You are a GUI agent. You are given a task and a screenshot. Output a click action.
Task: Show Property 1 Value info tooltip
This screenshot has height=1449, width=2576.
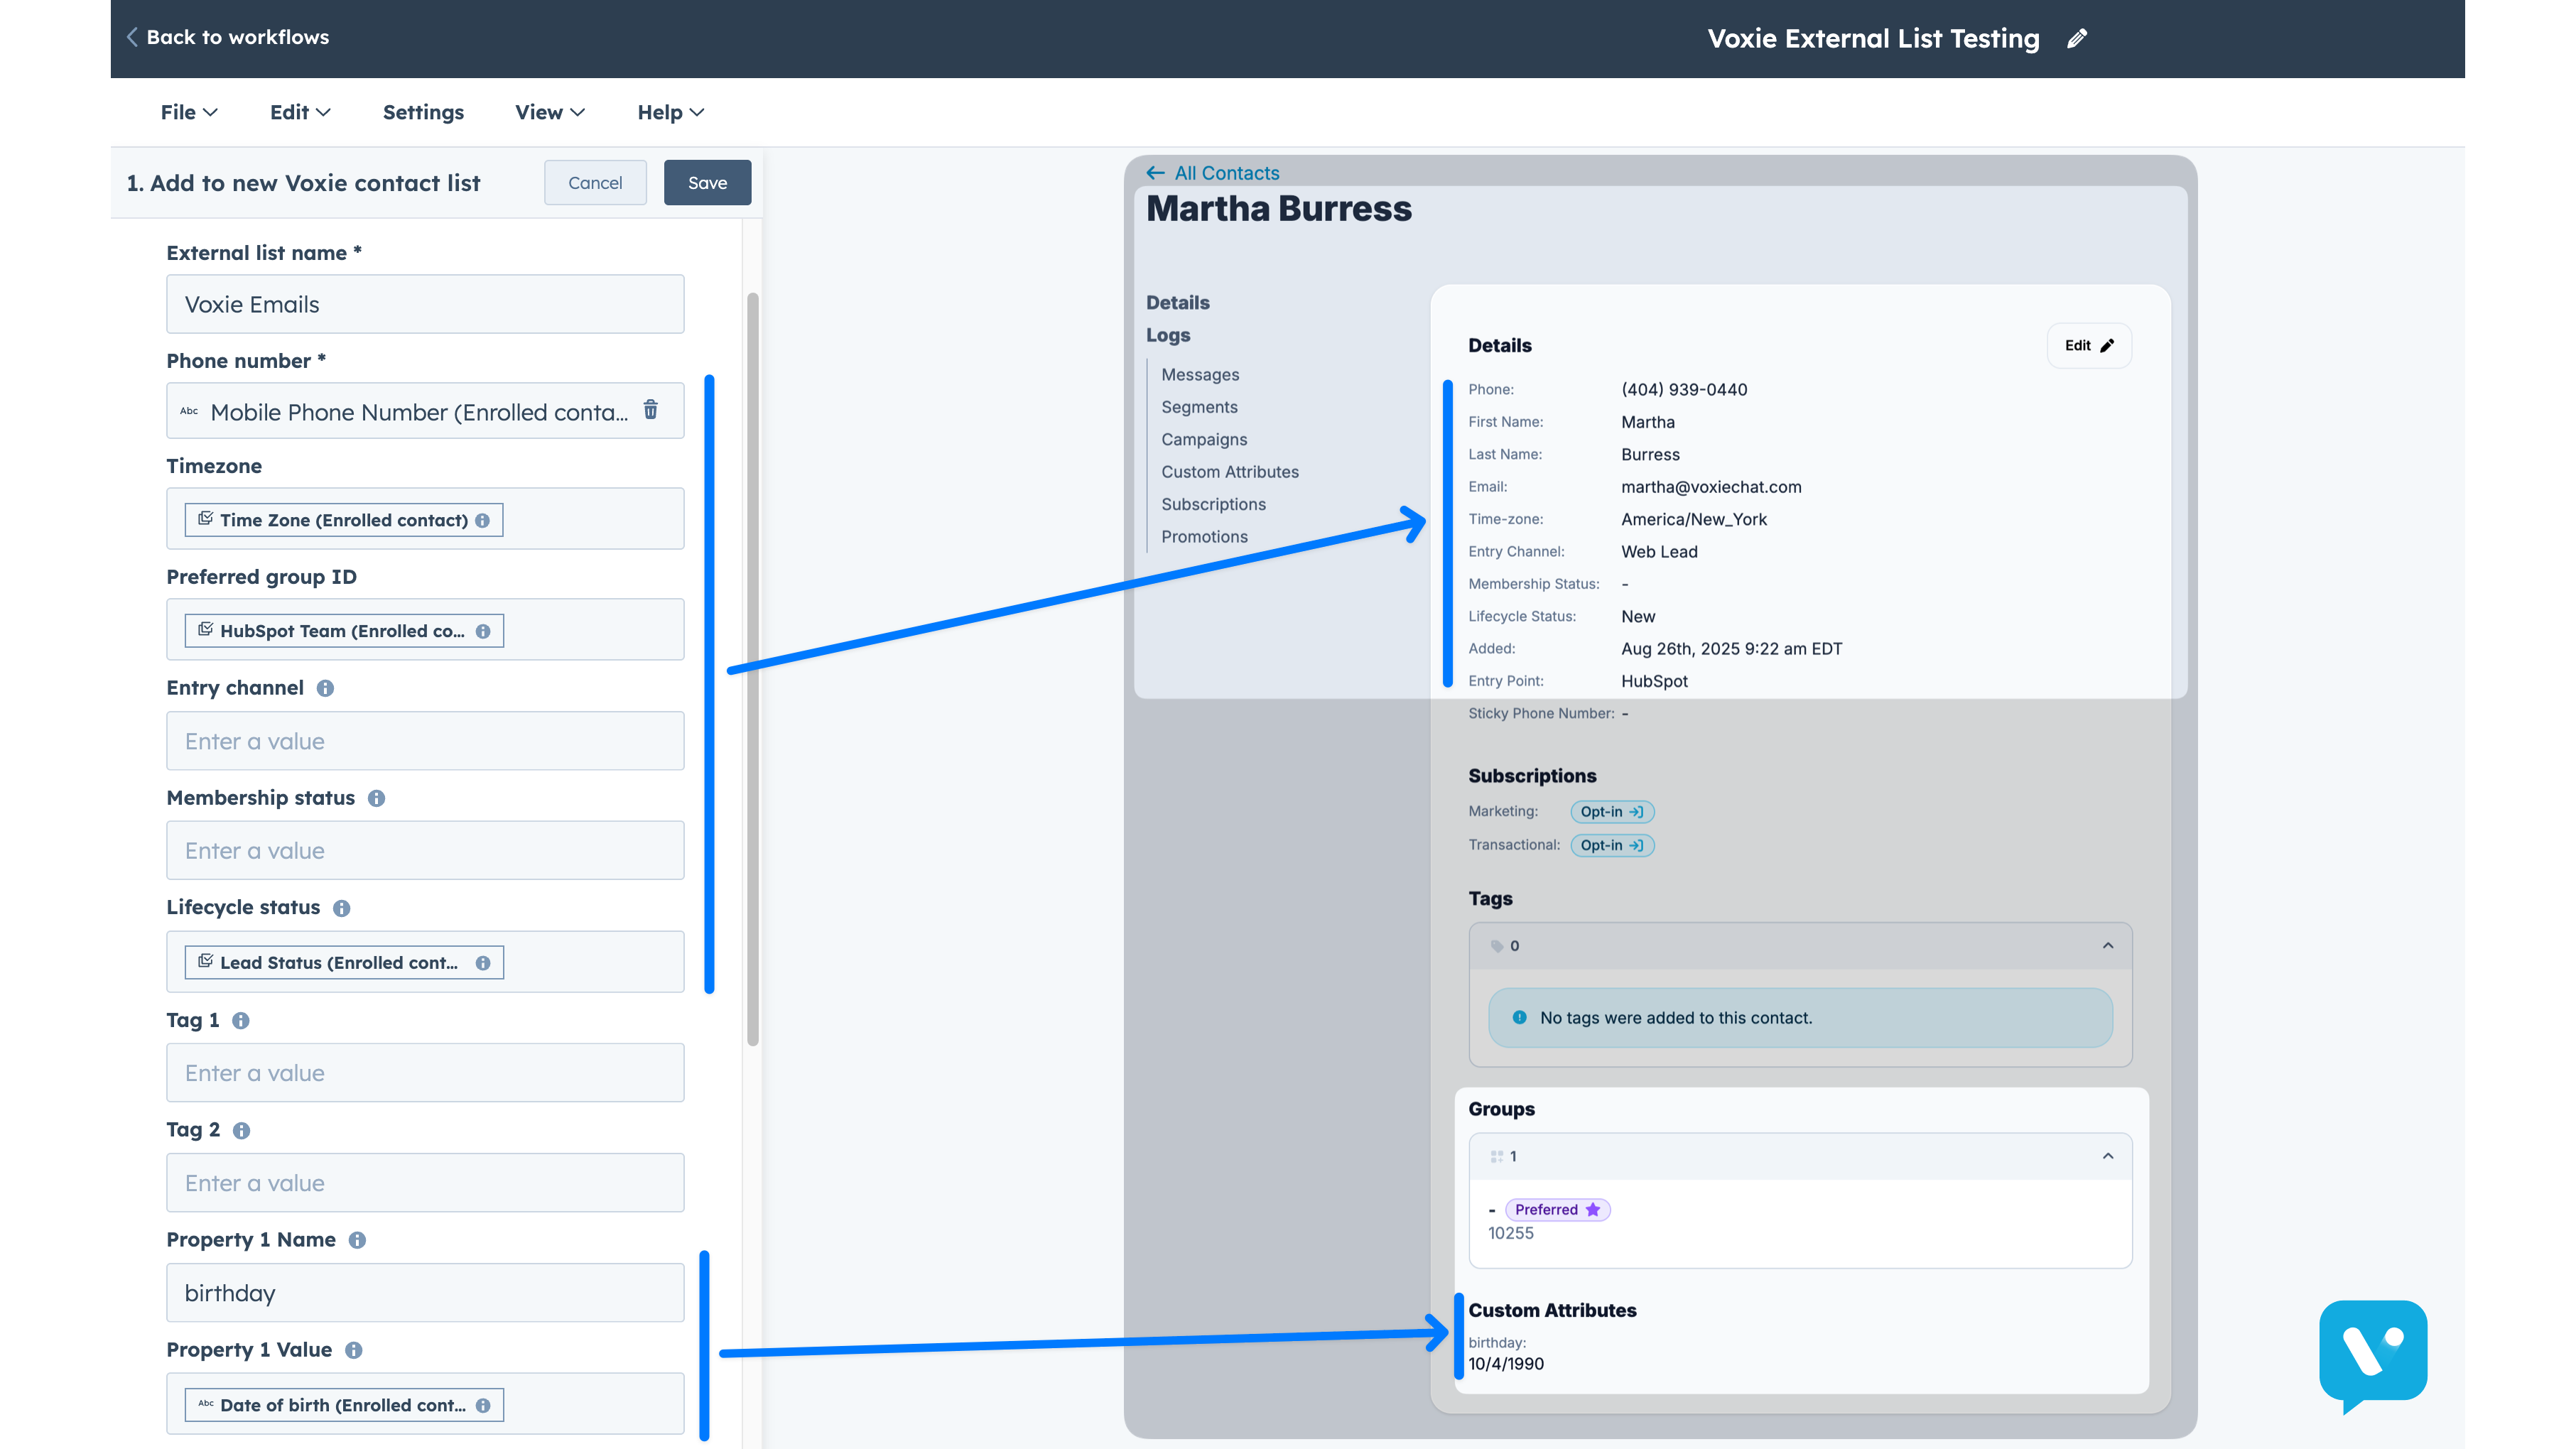coord(354,1350)
